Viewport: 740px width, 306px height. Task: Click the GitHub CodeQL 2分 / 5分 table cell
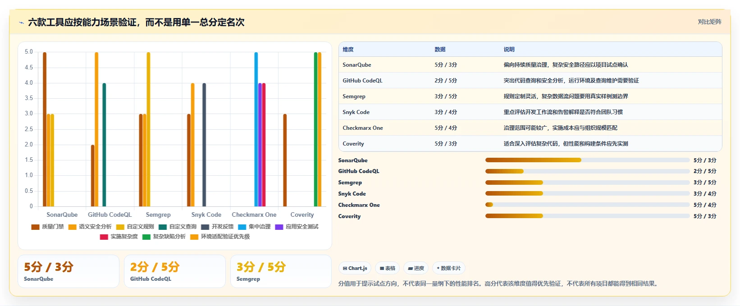[446, 81]
